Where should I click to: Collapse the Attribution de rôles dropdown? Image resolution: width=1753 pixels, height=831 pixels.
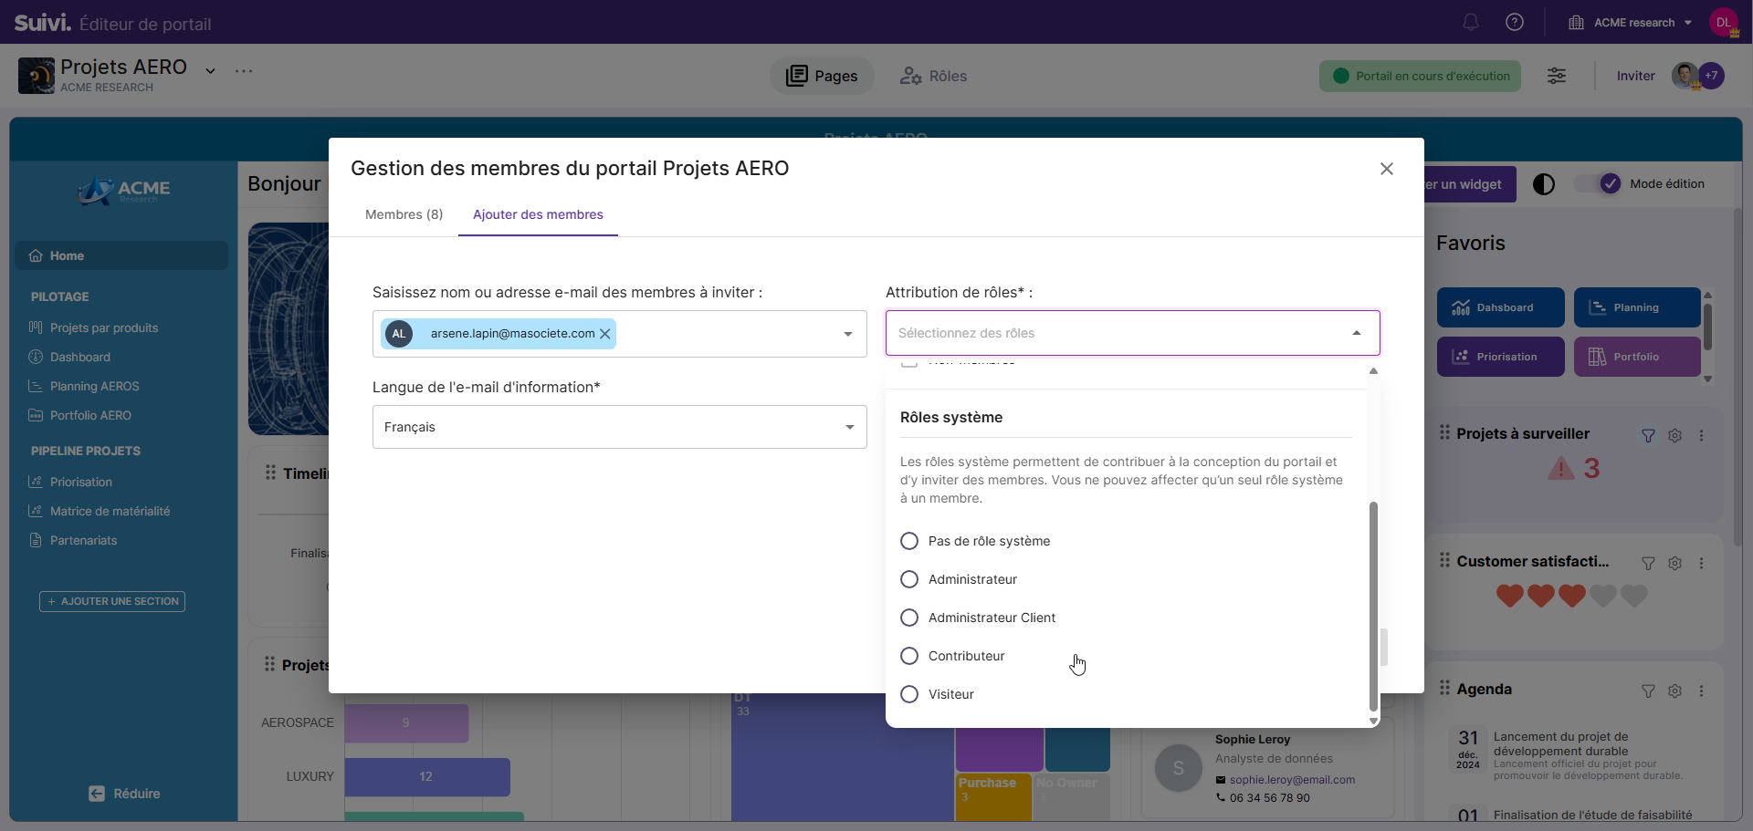1356,333
